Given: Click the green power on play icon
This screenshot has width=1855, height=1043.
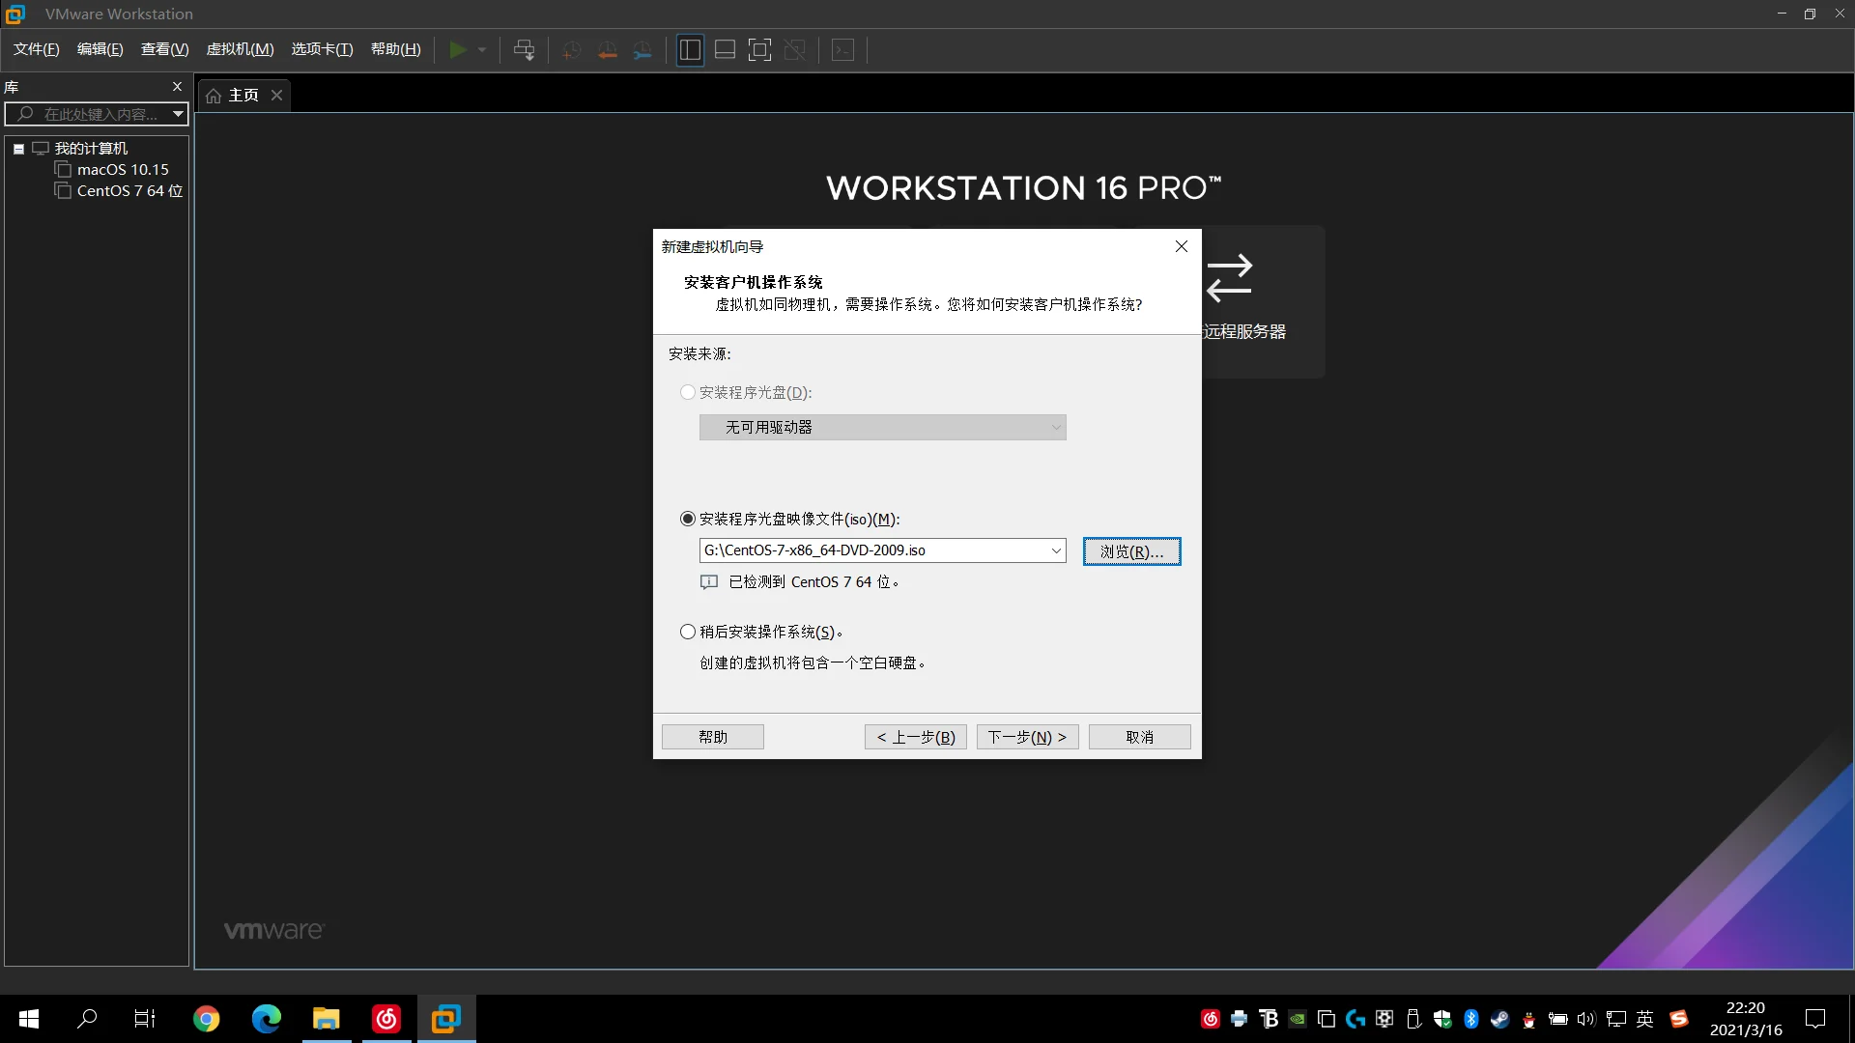Looking at the screenshot, I should click(x=458, y=50).
